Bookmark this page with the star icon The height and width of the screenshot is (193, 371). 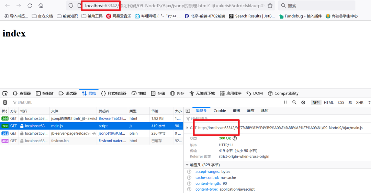(x=270, y=6)
